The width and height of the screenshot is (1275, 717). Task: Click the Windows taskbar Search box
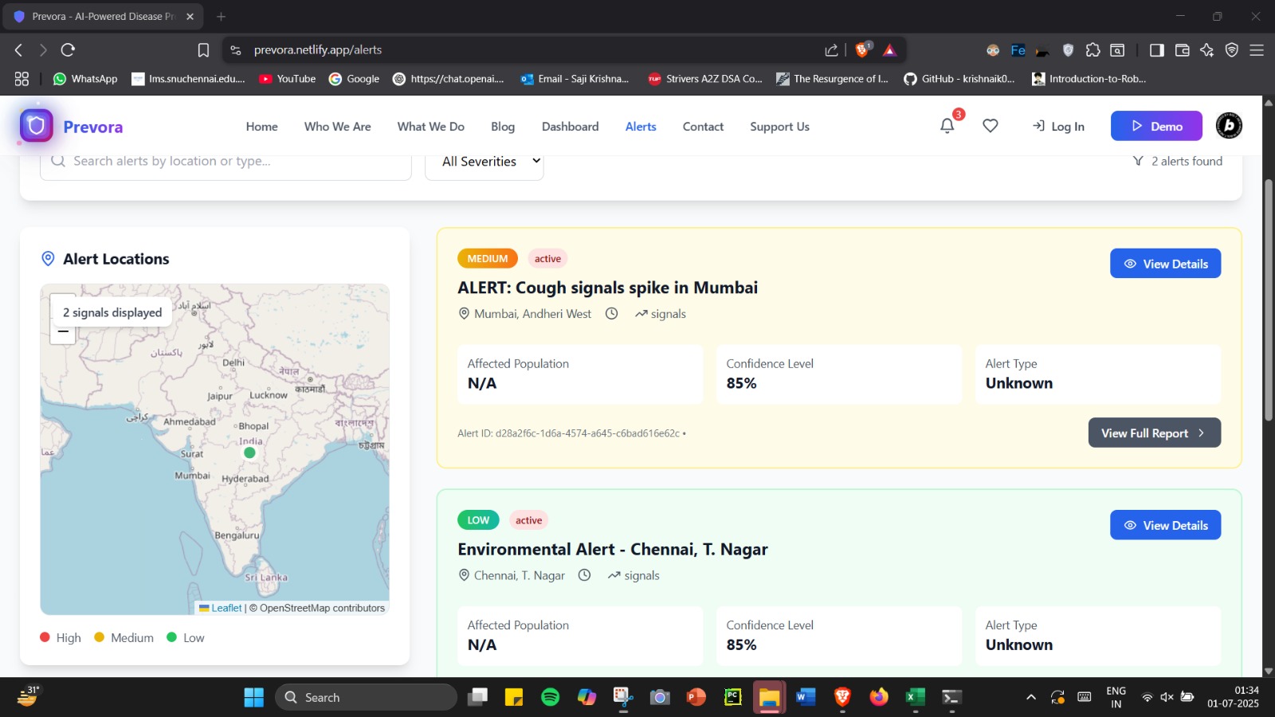coord(367,697)
